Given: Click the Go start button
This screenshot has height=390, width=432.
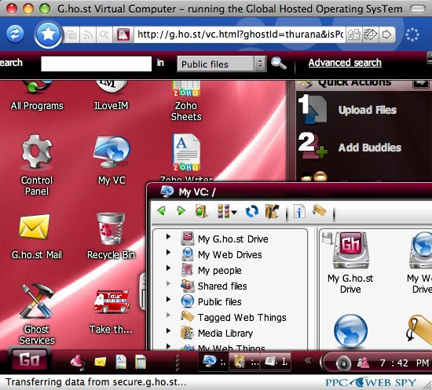Looking at the screenshot, I should [x=29, y=359].
